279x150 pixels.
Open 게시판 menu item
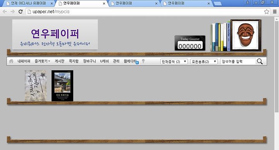pyautogui.click(x=59, y=61)
